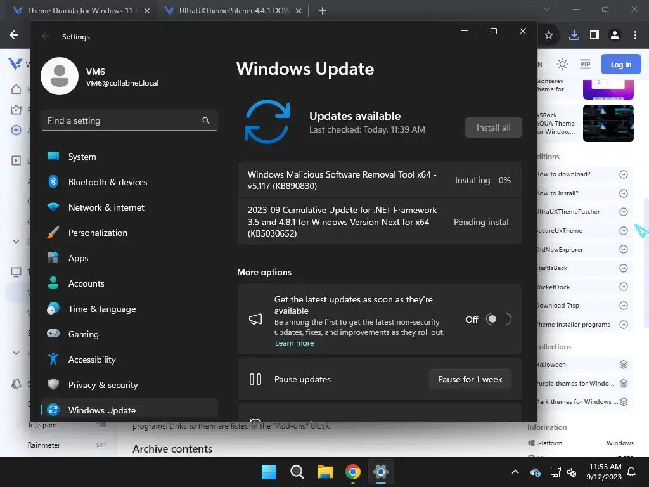Screen dimensions: 649x487
Task: Open OldNewExplorer addition link
Action: pos(584,249)
